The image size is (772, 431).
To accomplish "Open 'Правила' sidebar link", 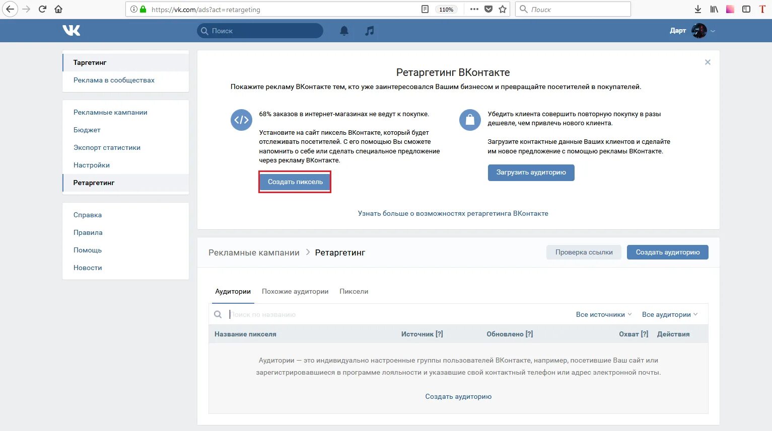I will (125, 232).
